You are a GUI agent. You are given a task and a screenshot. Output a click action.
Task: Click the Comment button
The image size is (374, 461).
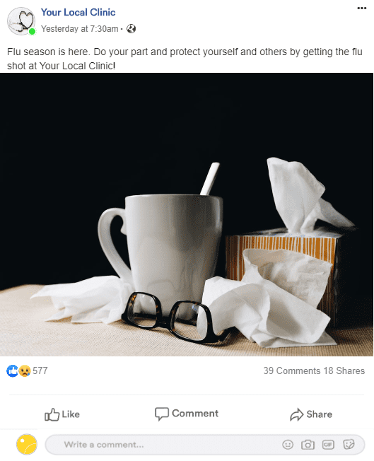(x=187, y=414)
